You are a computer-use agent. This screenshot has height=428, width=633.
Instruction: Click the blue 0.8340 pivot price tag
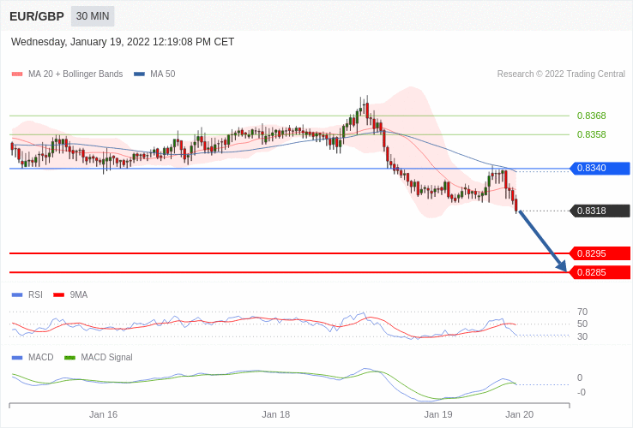click(600, 168)
